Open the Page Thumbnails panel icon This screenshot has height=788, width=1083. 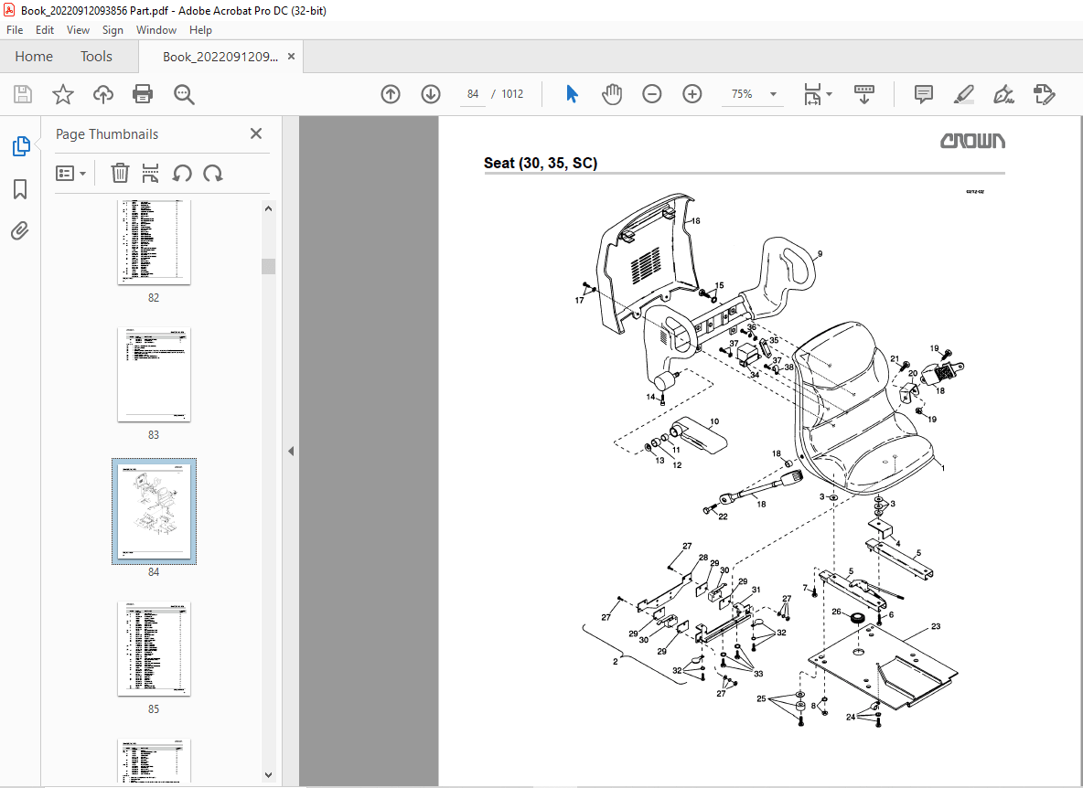21,145
